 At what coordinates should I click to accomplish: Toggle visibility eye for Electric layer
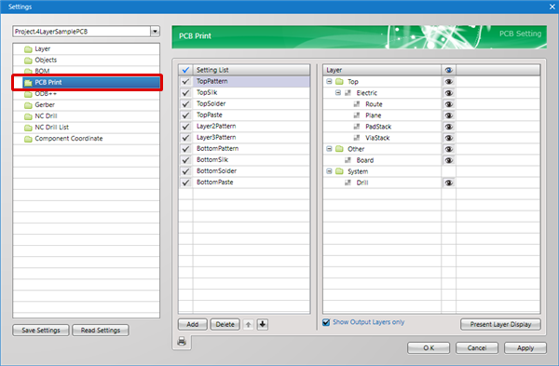pyautogui.click(x=448, y=93)
